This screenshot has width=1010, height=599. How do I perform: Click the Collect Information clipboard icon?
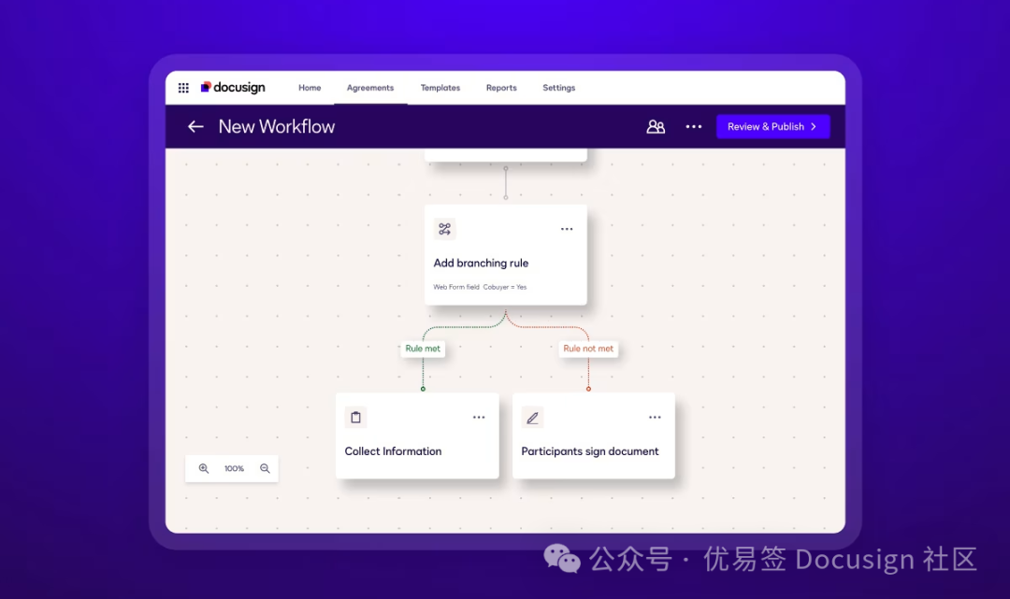(355, 418)
